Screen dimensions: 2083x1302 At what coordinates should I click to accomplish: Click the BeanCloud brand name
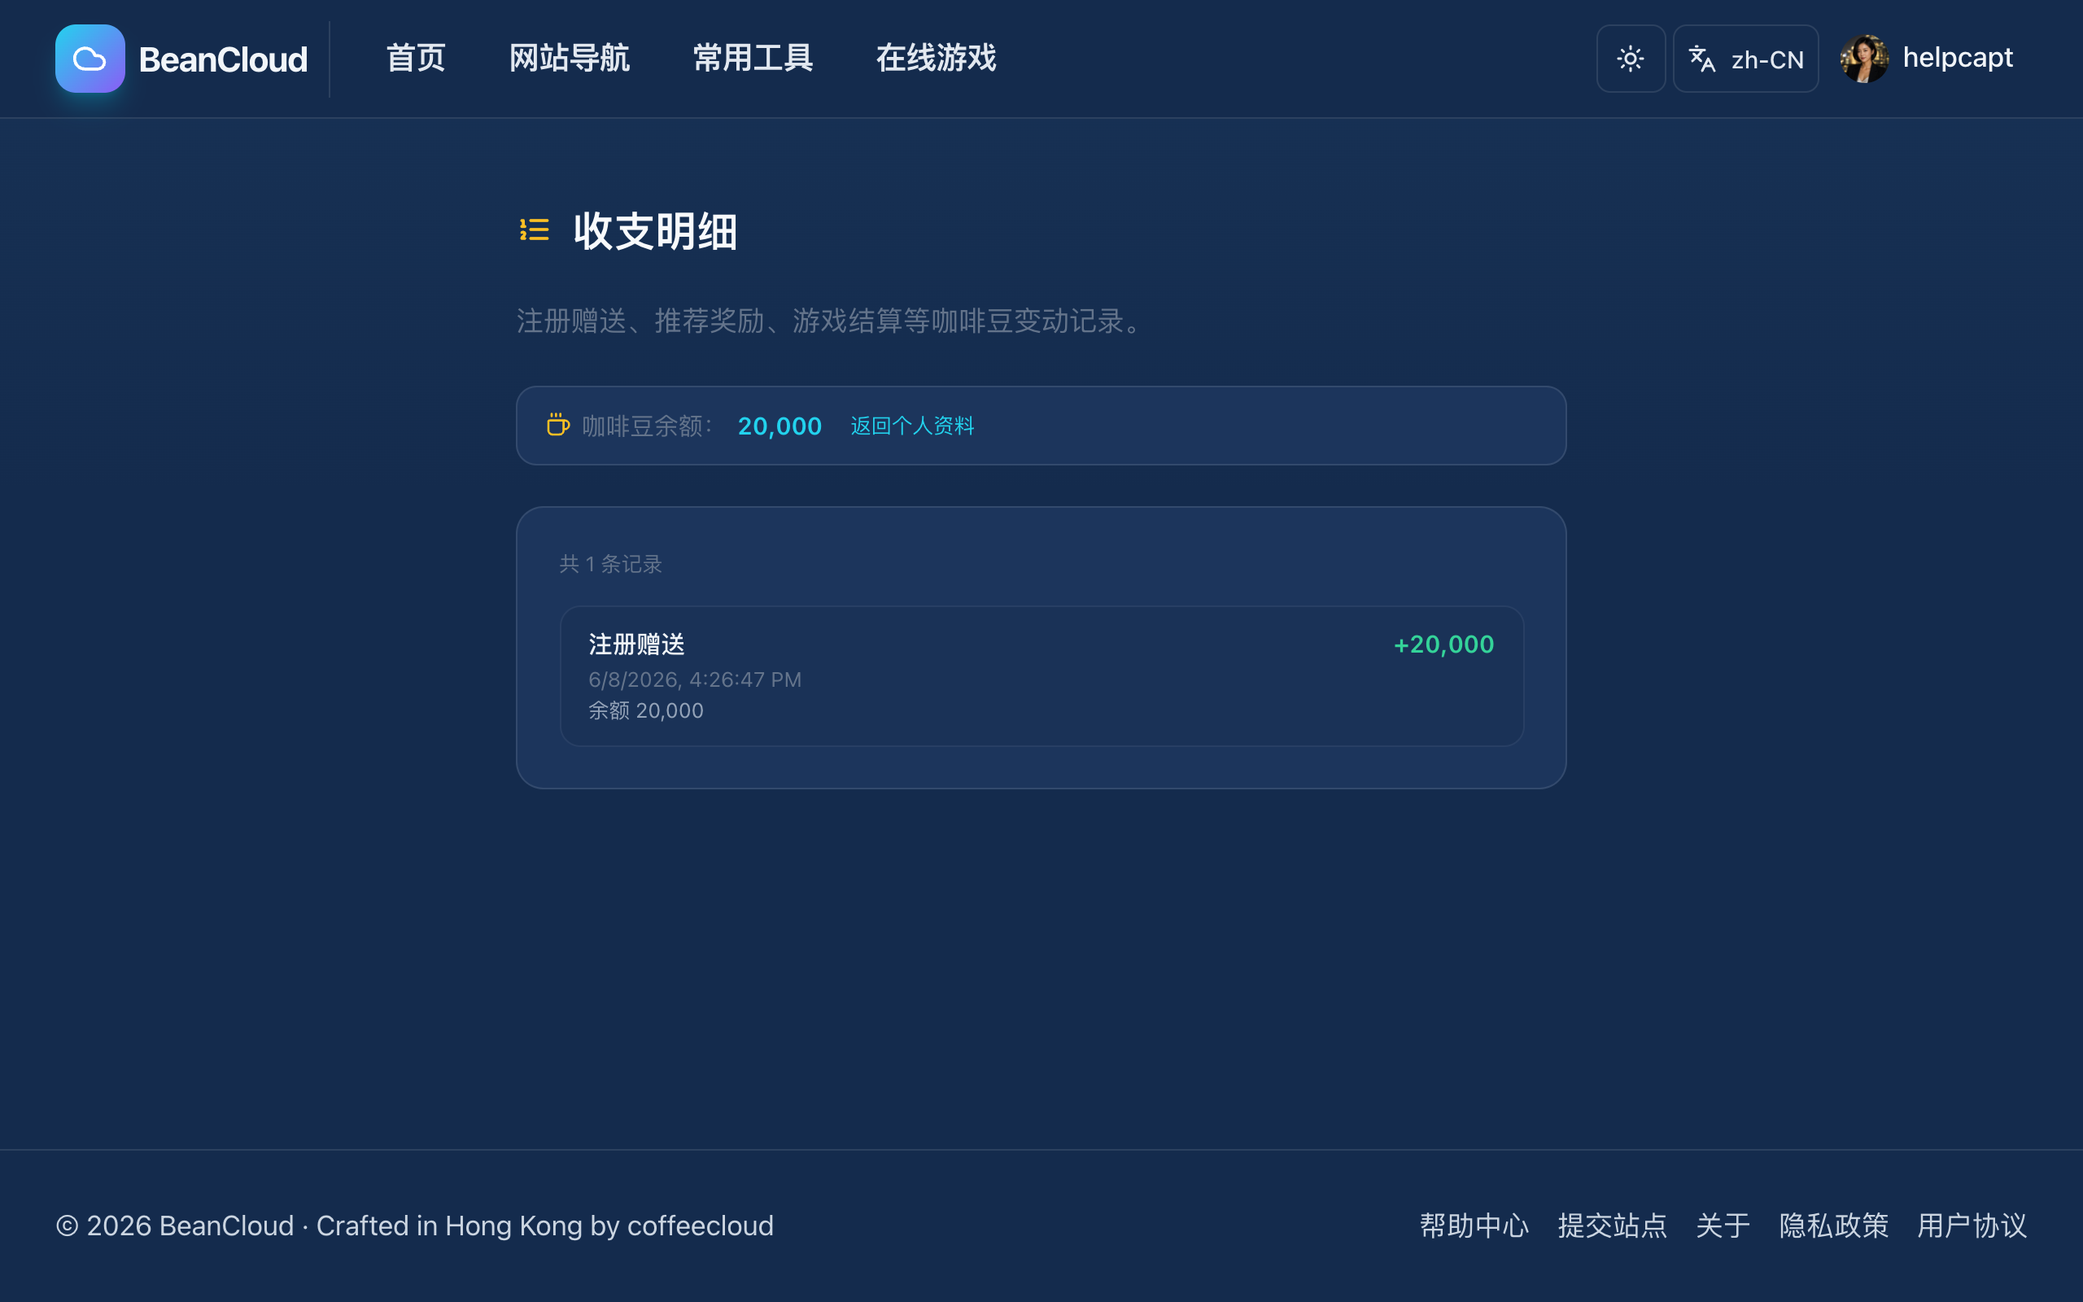[x=223, y=59]
